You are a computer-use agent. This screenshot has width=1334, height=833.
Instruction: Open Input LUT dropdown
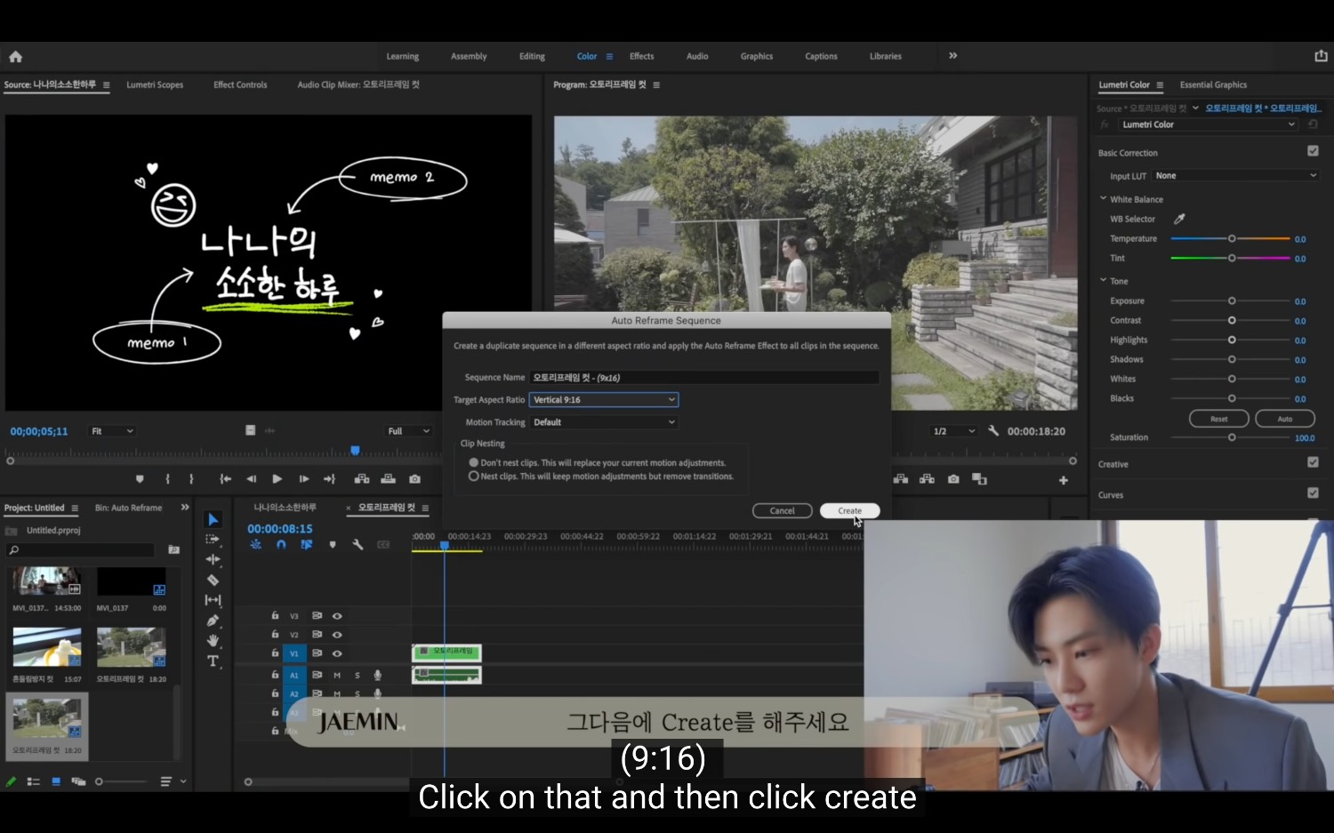click(1235, 176)
